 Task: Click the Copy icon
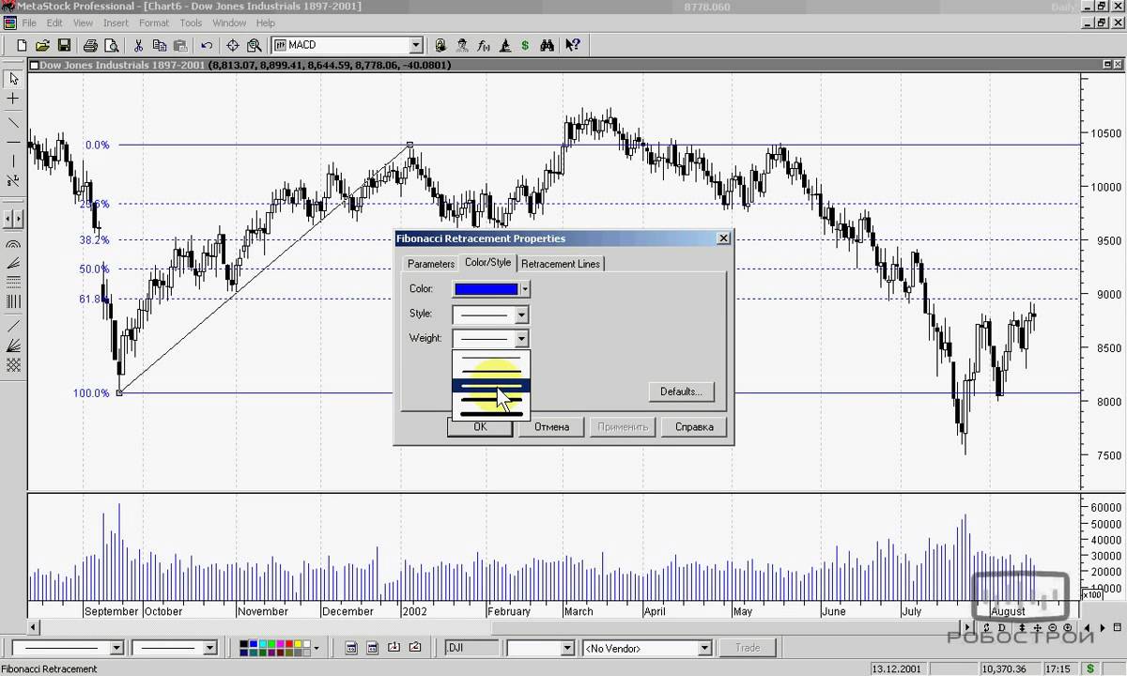[159, 45]
